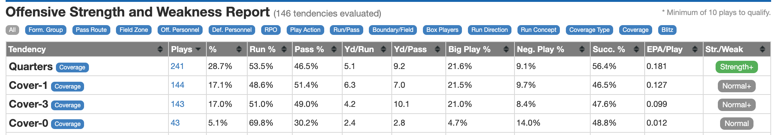Screen dimensions: 776x135
Task: Sort table by the Tendency column arrows
Action: tap(160, 49)
